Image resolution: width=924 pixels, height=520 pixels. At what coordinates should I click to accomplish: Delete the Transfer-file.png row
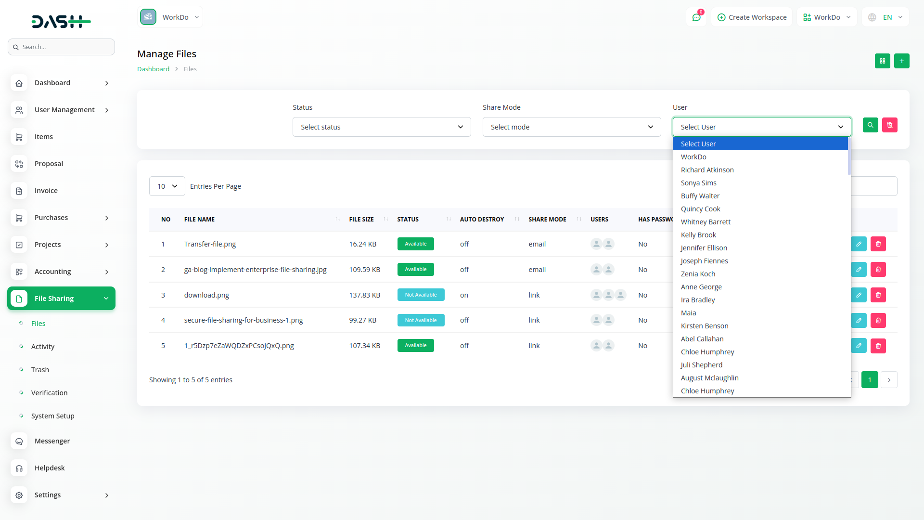pos(878,244)
